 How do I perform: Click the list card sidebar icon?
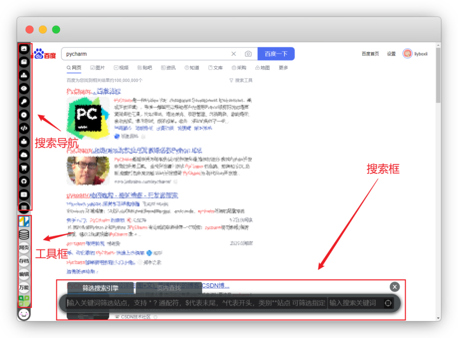pos(24,194)
